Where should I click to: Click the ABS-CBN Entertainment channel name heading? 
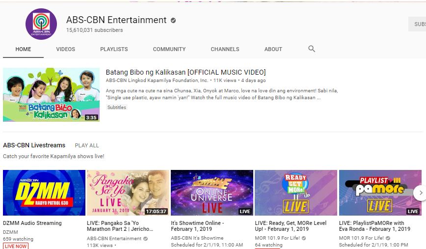pos(116,20)
